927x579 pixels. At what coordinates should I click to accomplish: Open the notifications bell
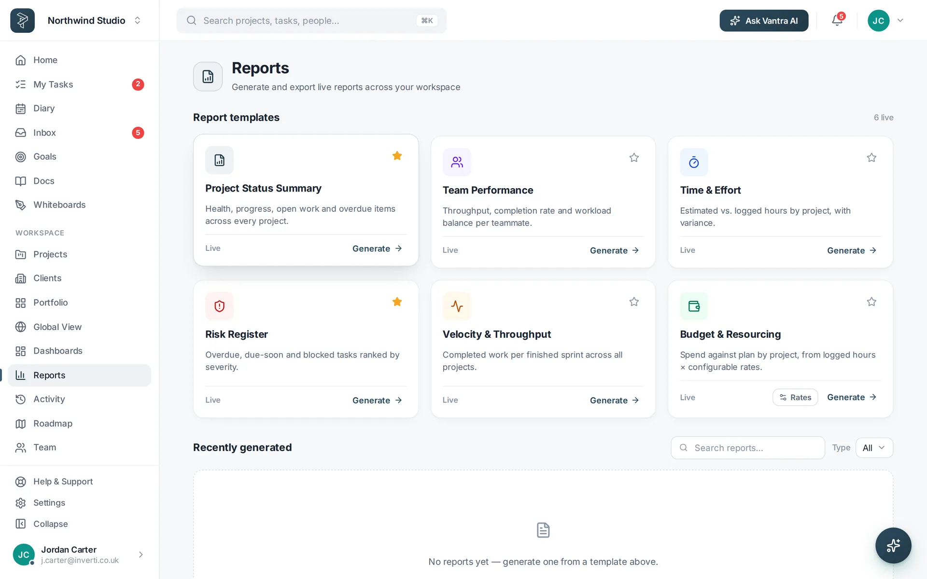pyautogui.click(x=837, y=20)
